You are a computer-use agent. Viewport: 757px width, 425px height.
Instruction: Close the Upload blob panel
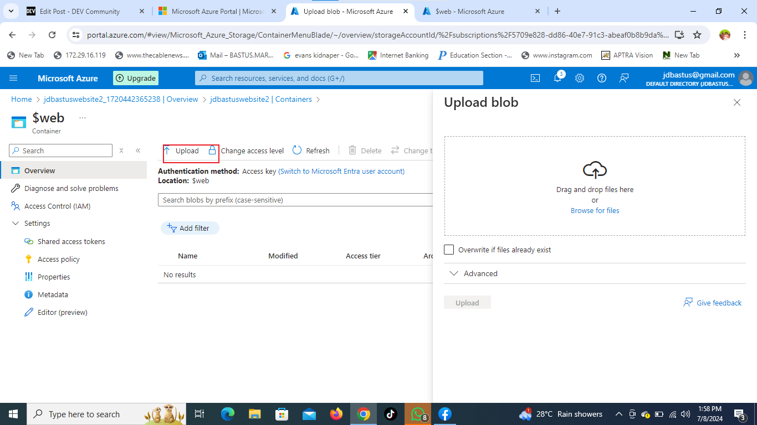(x=737, y=102)
